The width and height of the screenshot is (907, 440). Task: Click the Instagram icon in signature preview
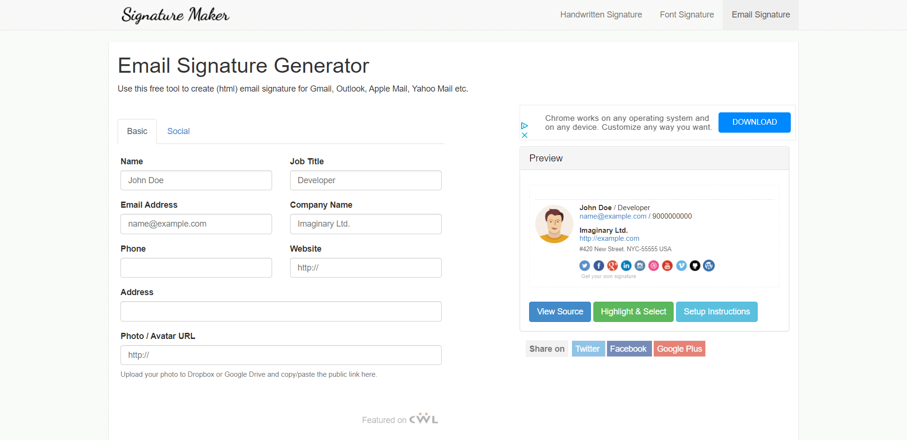[x=640, y=266]
